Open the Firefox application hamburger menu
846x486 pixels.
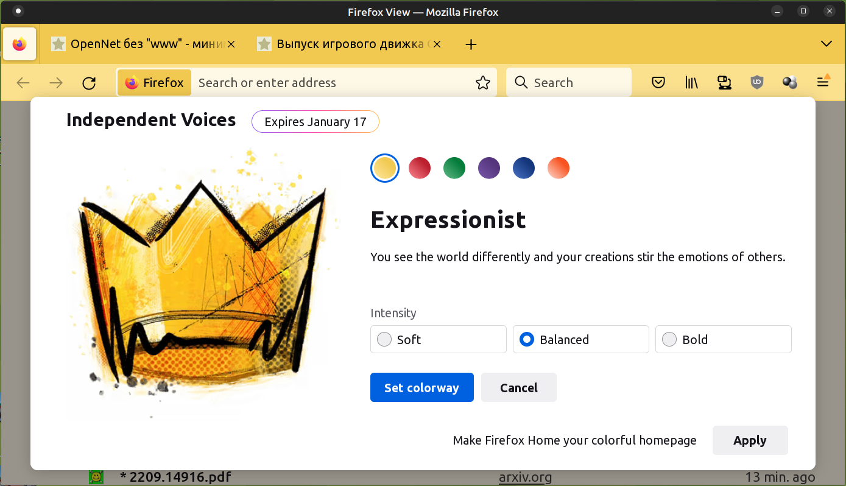[823, 83]
